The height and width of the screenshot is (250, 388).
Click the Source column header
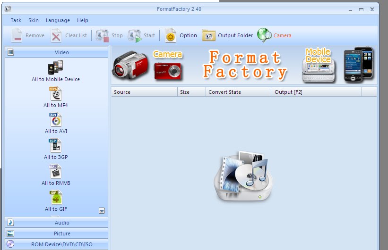(144, 92)
